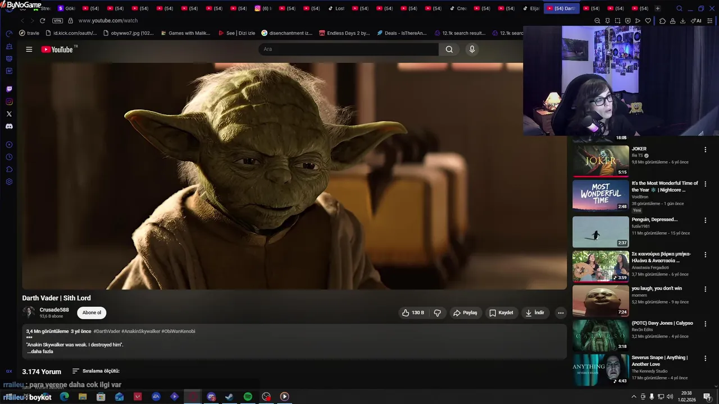This screenshot has height=404, width=719.
Task: Open the player send icon in the address bar
Action: [x=638, y=21]
